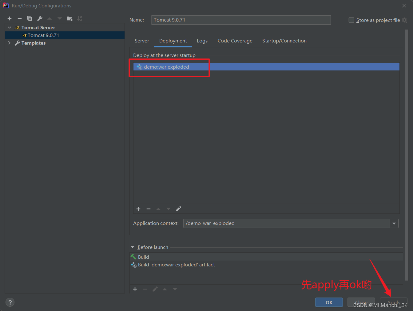Move Before launch task up
The image size is (413, 311).
click(x=165, y=289)
